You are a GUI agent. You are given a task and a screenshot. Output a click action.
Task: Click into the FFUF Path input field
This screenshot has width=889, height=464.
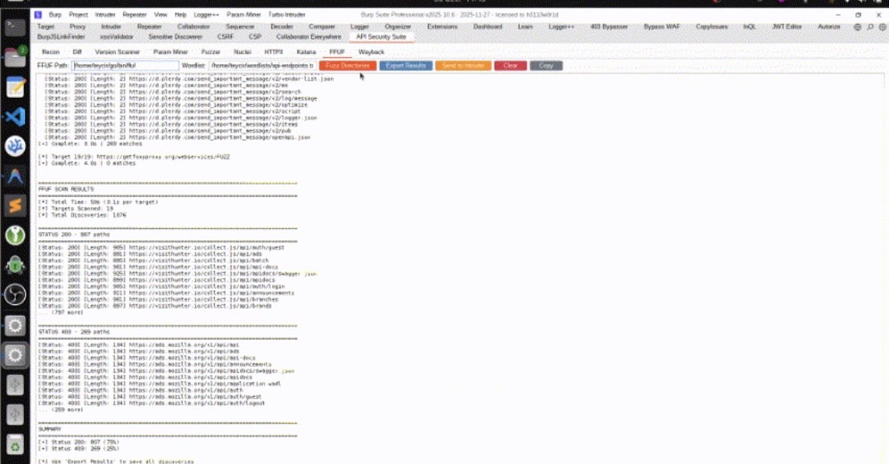point(125,66)
